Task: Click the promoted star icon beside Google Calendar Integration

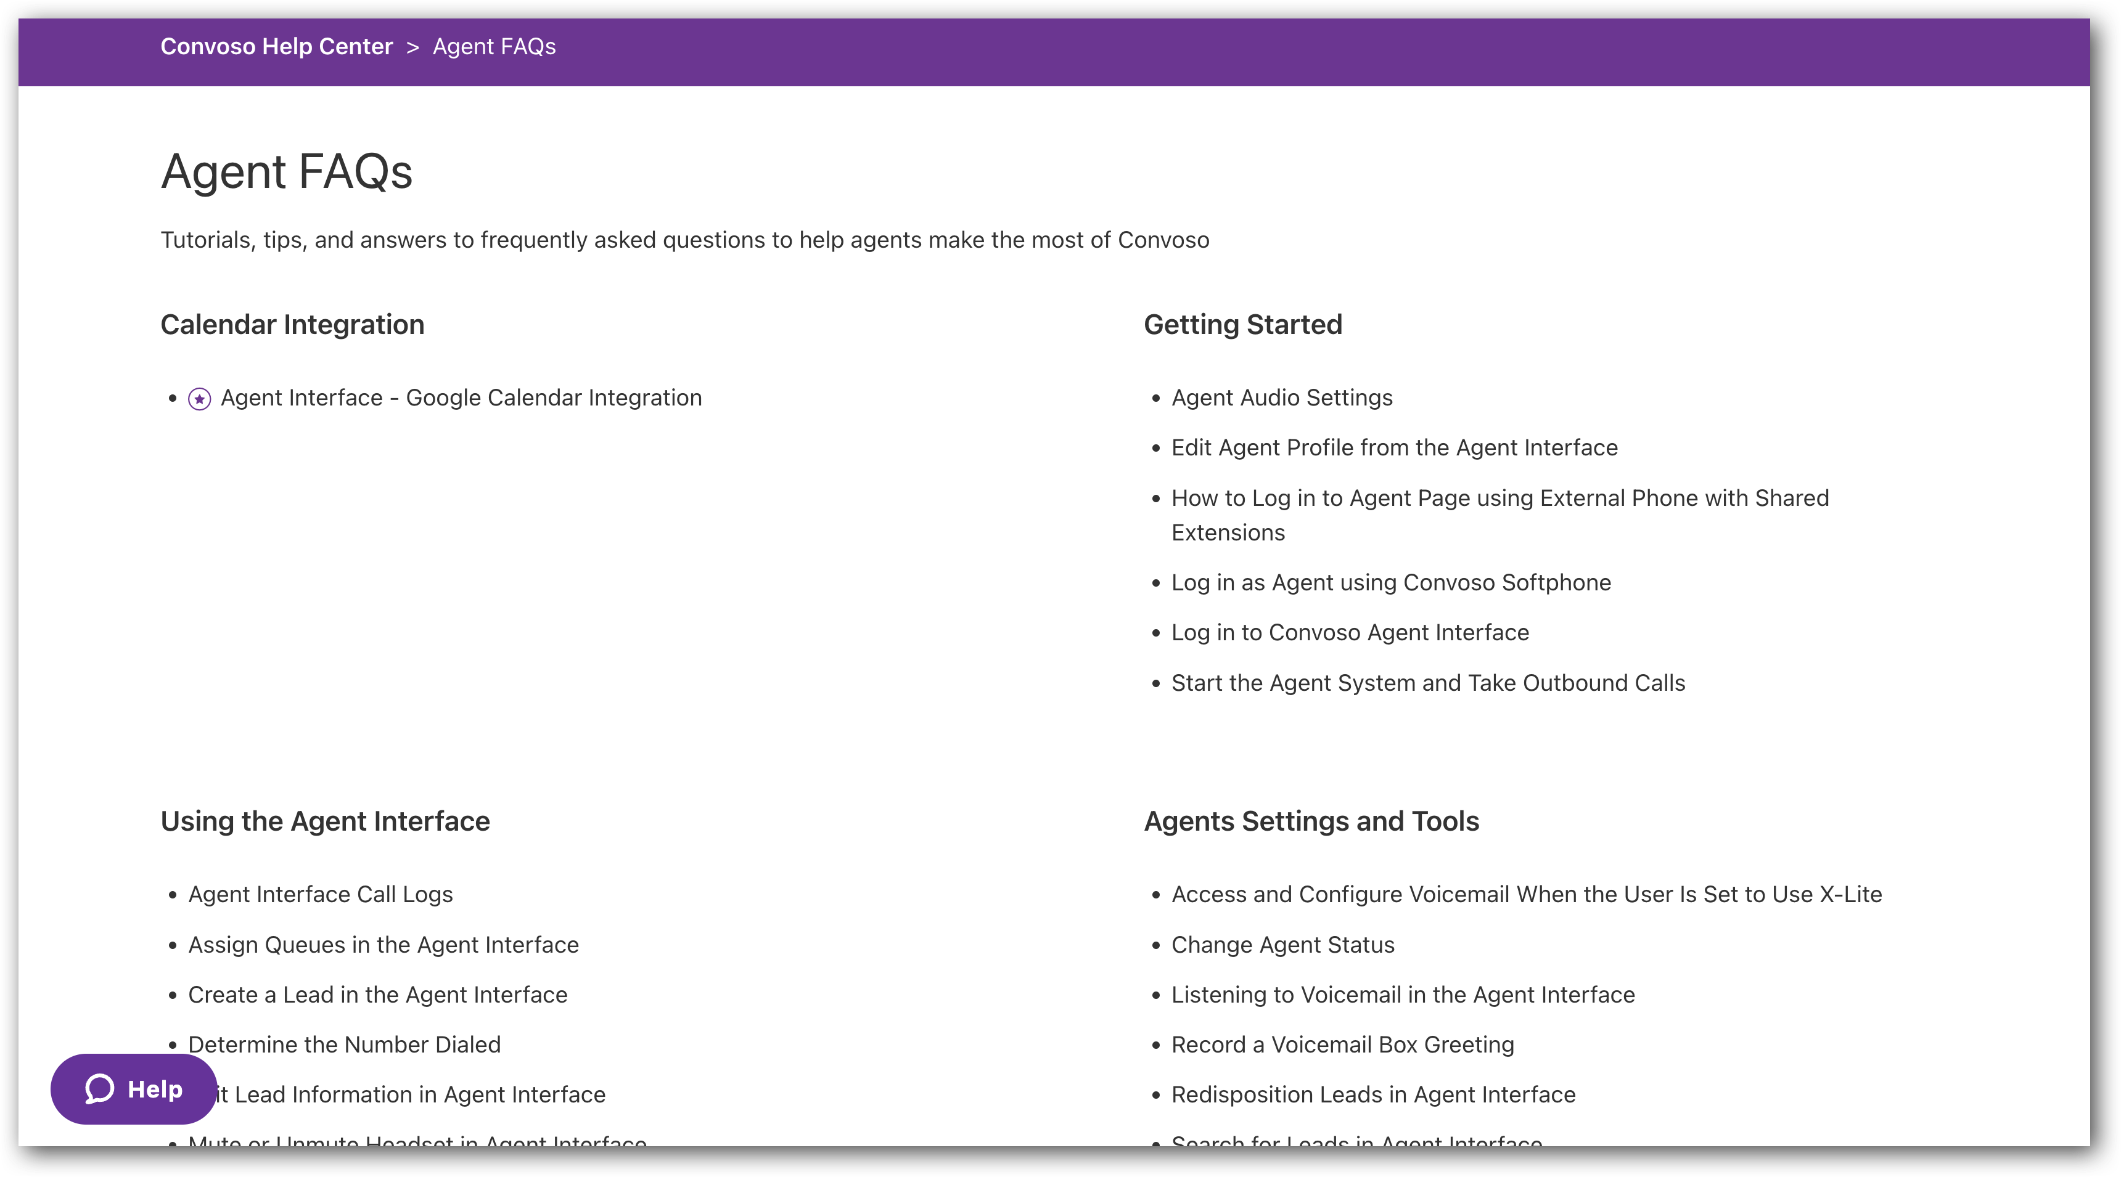Action: click(x=199, y=399)
